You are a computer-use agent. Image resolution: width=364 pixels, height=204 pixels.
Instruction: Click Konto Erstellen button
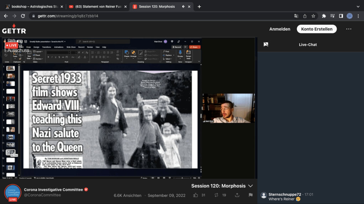(x=317, y=29)
